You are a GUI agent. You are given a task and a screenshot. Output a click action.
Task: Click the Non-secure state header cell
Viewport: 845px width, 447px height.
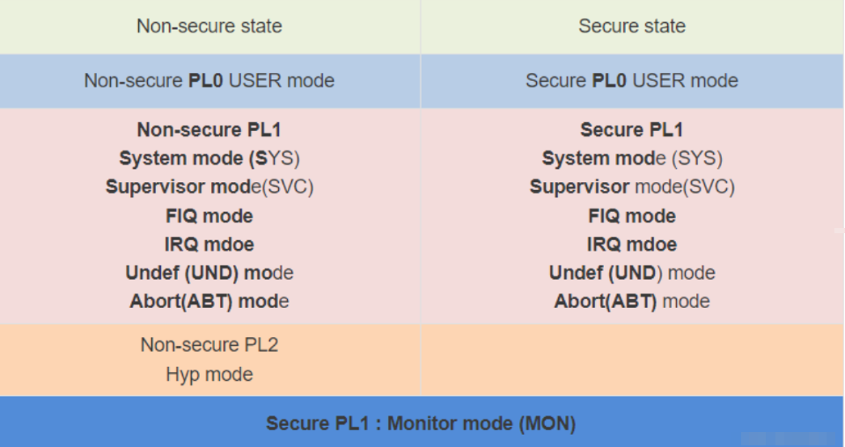point(209,26)
